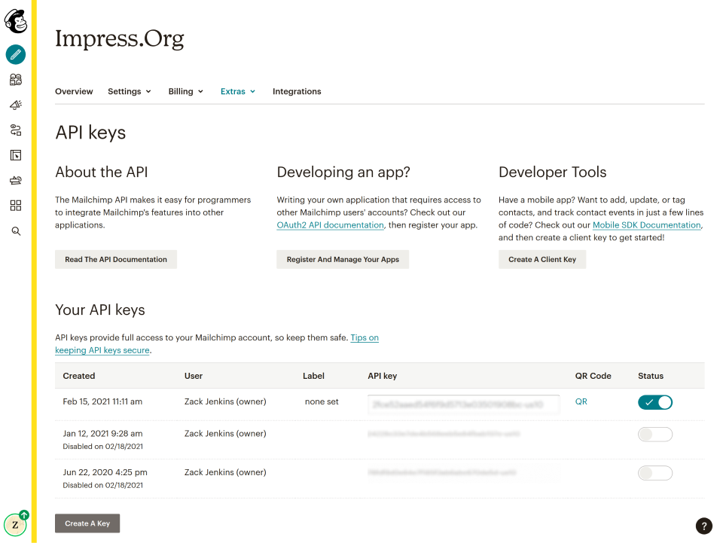
Task: Expand the Extras dropdown menu
Action: 238,91
